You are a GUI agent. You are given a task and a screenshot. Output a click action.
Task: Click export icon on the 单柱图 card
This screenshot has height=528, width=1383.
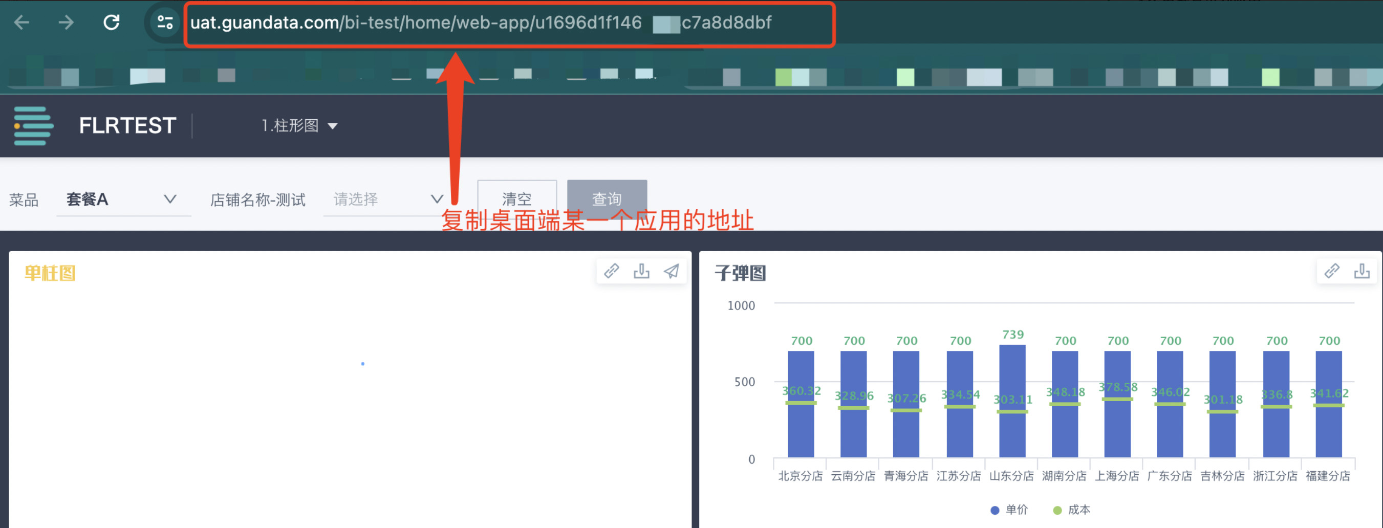(x=641, y=271)
